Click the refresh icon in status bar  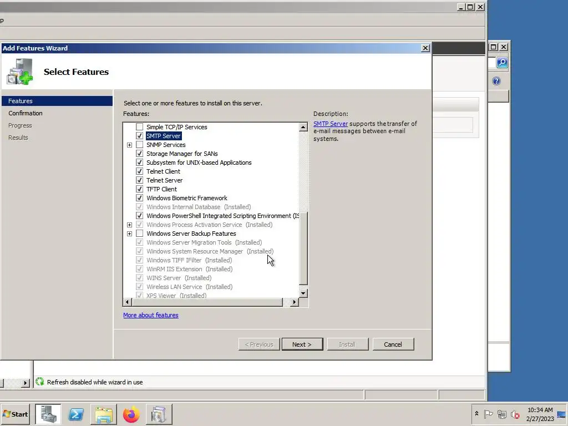(40, 382)
